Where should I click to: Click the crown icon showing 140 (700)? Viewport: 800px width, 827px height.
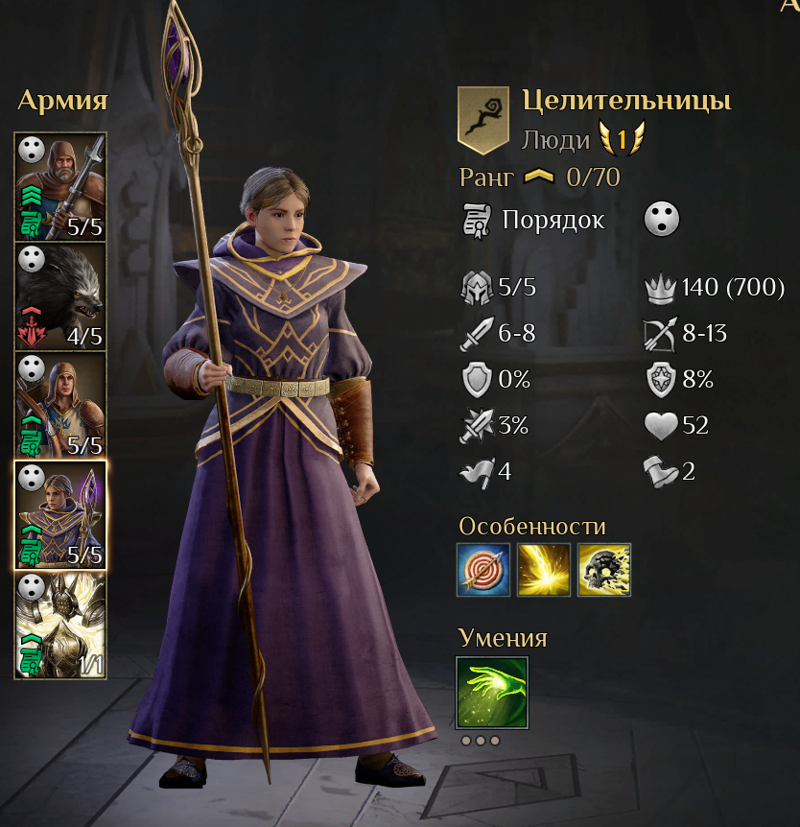[x=660, y=288]
